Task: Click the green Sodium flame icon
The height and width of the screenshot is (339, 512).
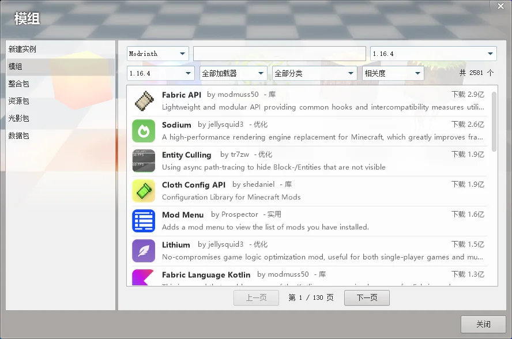Action: pyautogui.click(x=144, y=131)
